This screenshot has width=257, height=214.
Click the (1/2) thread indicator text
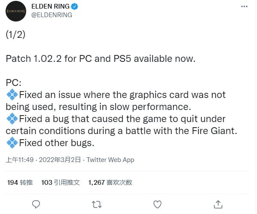tap(15, 35)
